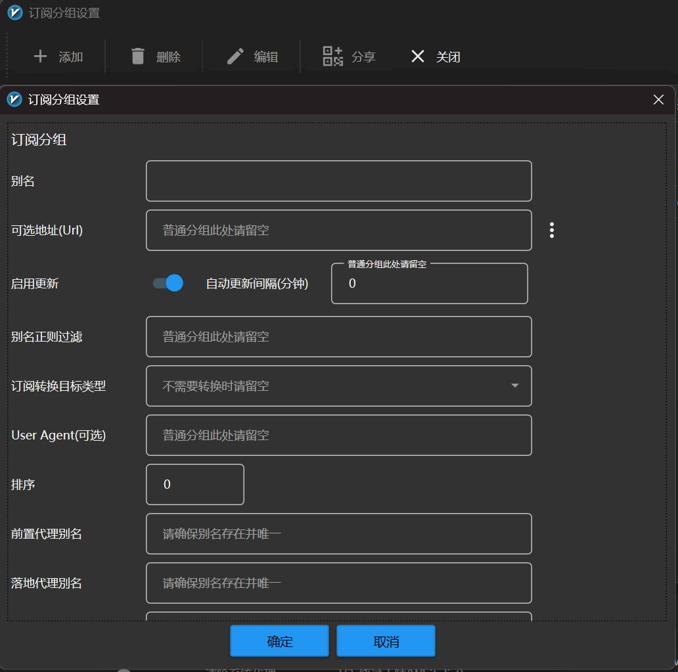Select the 别名正则过滤 input box
The width and height of the screenshot is (678, 672).
[x=338, y=336]
